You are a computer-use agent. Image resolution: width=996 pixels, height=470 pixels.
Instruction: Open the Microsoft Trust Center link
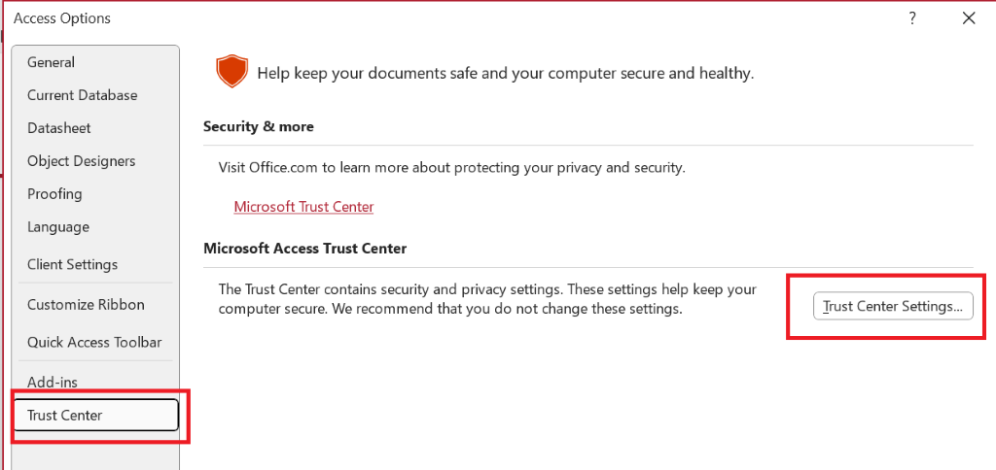[x=303, y=207]
